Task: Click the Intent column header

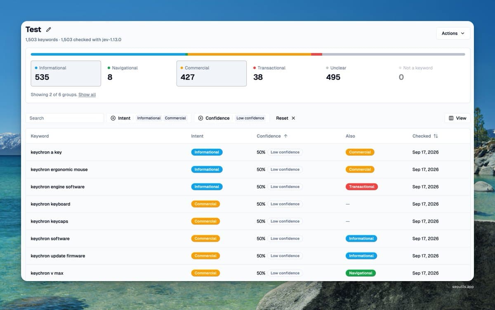Action: click(x=197, y=136)
